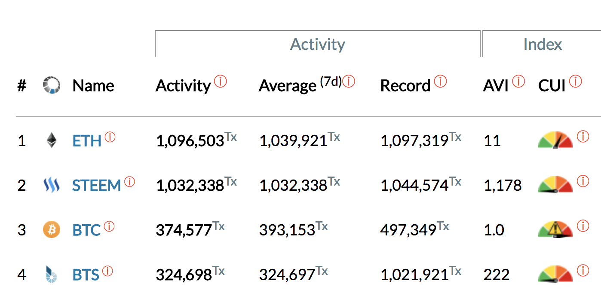This screenshot has width=601, height=299.
Task: Click the circular logo column header icon
Action: click(x=52, y=85)
